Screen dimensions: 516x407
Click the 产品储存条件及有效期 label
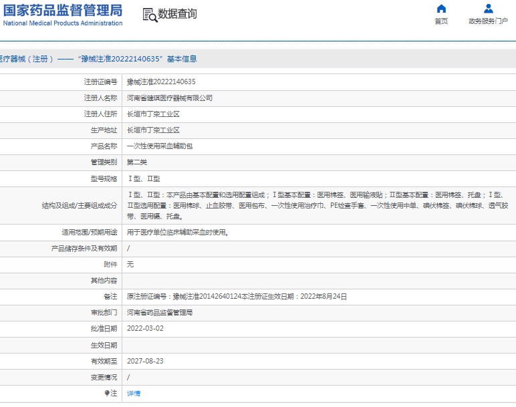(x=84, y=249)
